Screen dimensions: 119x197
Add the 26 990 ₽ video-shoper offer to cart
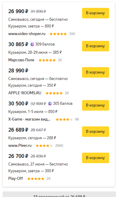(x=95, y=13)
